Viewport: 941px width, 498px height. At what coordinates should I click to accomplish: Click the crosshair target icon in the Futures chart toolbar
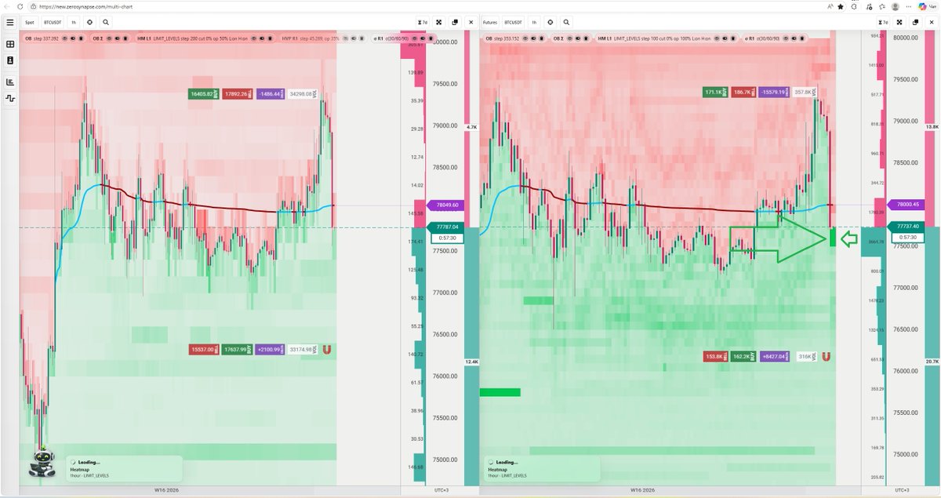pos(550,23)
